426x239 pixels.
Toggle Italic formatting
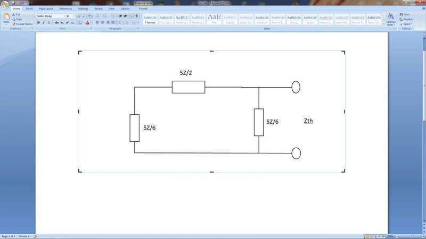pos(44,23)
